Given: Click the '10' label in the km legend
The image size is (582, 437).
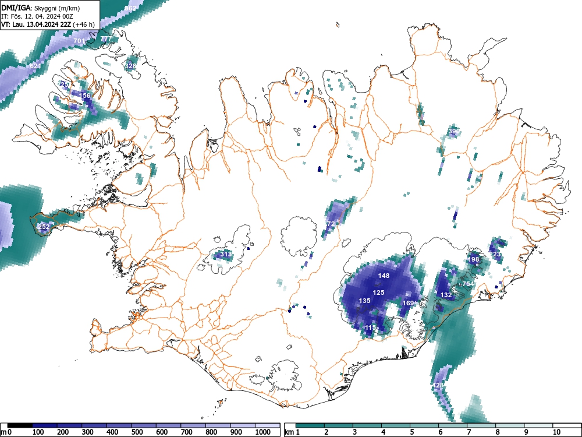Looking at the screenshot, I should [556, 432].
